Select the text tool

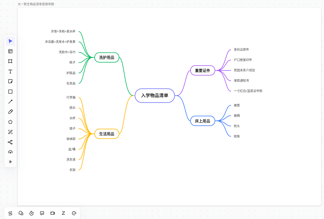10,71
